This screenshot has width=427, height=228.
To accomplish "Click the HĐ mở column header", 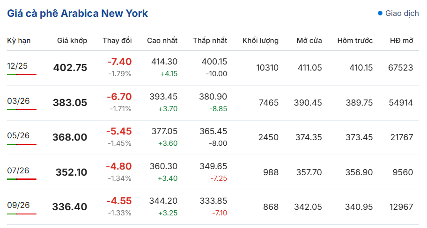I will 401,41.
